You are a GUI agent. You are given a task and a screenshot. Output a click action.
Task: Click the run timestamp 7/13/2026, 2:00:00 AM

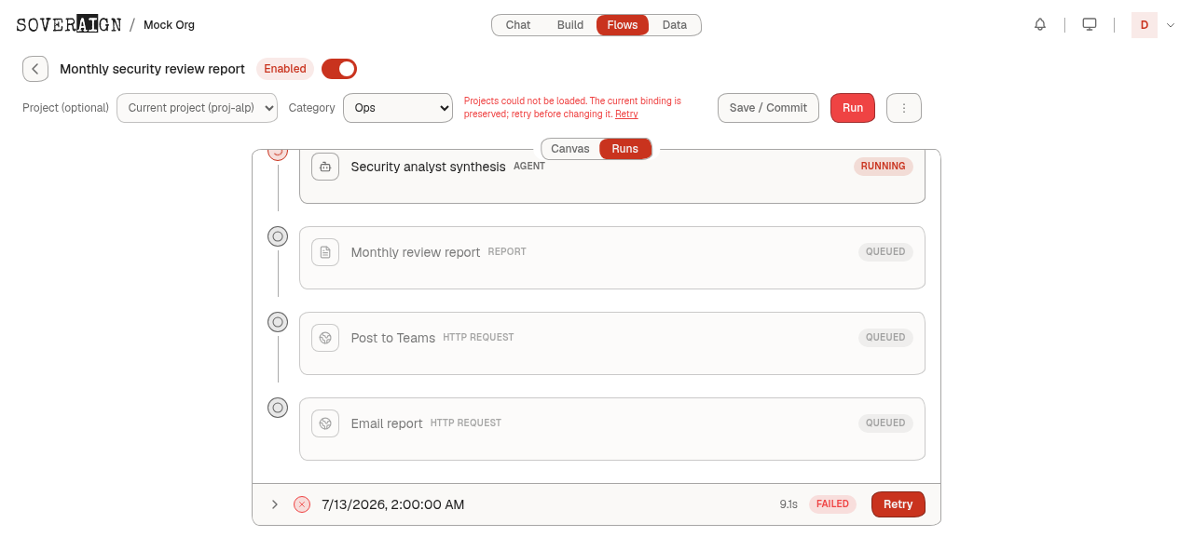coord(393,504)
